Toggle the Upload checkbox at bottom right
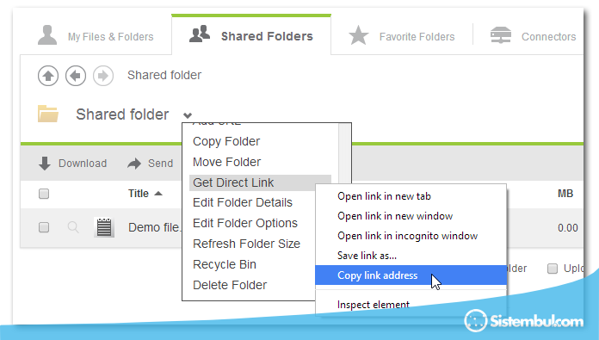Screen dimensions: 599x340 553,269
